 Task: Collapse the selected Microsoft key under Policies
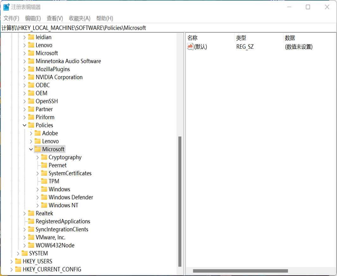click(x=31, y=149)
